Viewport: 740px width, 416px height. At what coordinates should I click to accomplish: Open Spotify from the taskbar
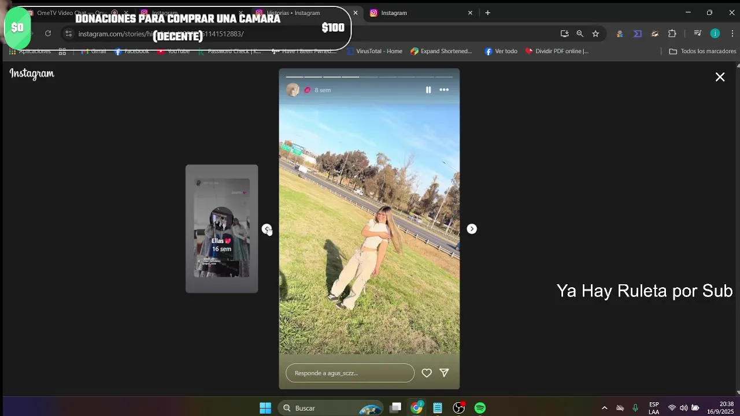[x=480, y=408]
